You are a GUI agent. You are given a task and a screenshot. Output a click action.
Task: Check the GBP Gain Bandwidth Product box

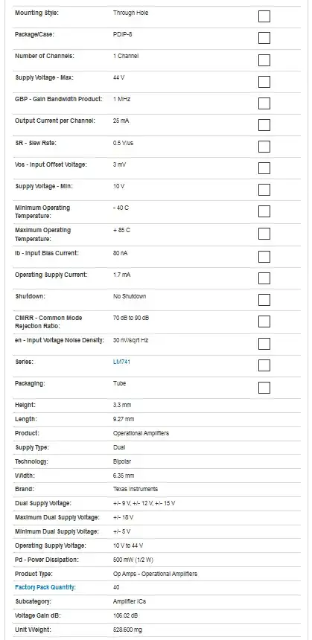point(264,103)
